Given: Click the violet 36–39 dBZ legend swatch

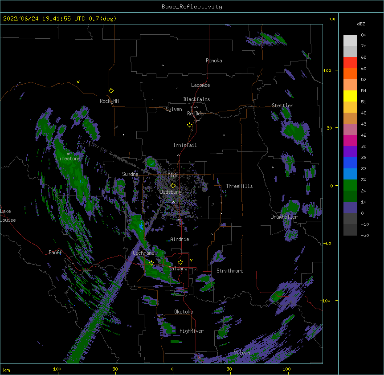Looking at the screenshot, I should pos(350,152).
